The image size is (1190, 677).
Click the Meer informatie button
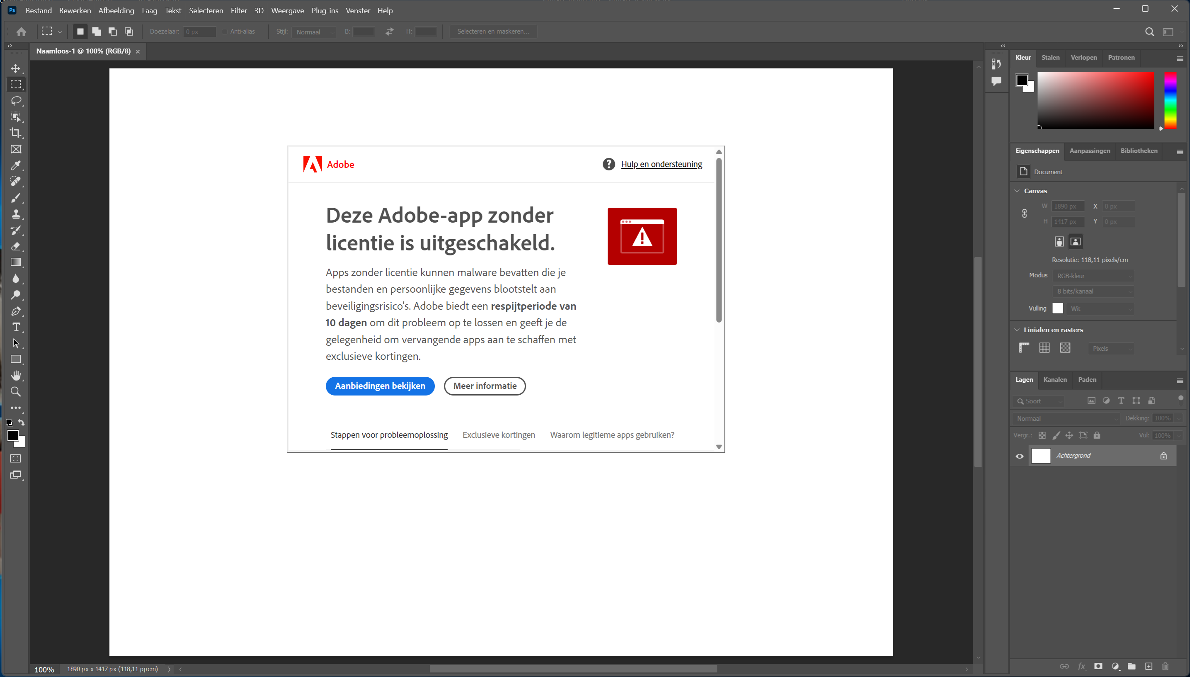coord(485,386)
